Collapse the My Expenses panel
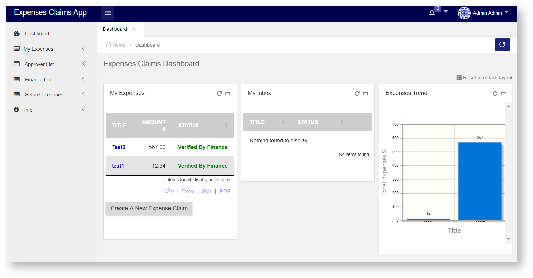533x278 pixels. coord(228,94)
